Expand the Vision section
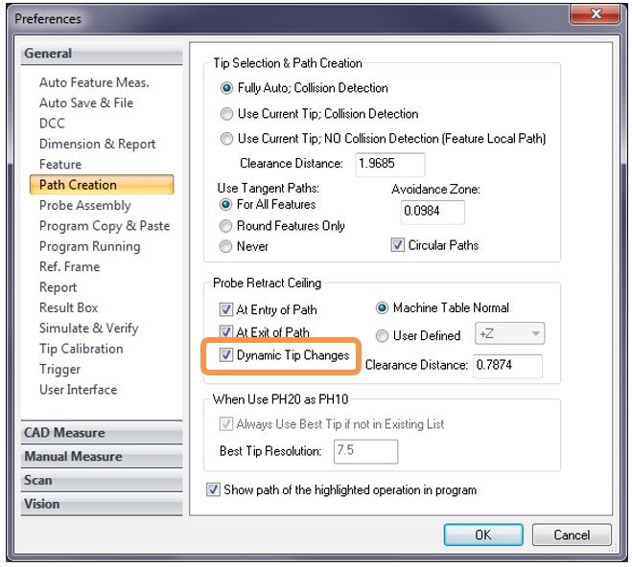 coord(102,504)
